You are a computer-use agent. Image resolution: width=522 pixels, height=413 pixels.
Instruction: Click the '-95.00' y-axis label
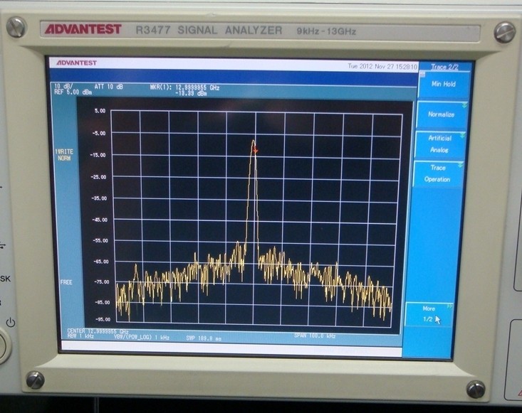click(x=103, y=320)
